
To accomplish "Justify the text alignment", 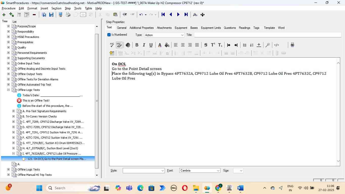I will point(197,45).
